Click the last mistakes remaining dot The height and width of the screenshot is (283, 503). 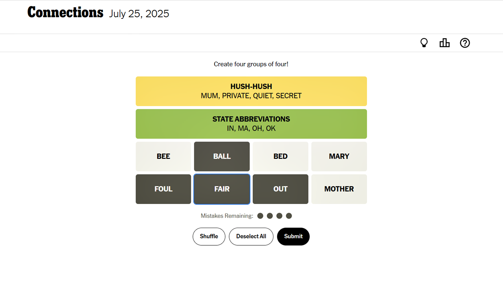pyautogui.click(x=289, y=215)
